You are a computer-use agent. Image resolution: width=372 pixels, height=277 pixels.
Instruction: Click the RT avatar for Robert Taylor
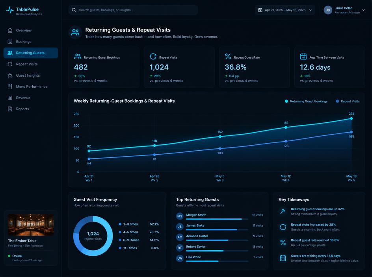[x=180, y=248]
